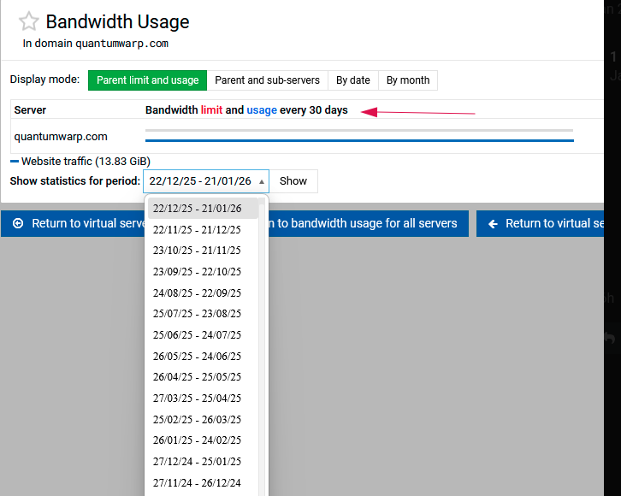Pick the 23/10/25 - 21/11/25 period
This screenshot has width=621, height=496.
(x=198, y=251)
